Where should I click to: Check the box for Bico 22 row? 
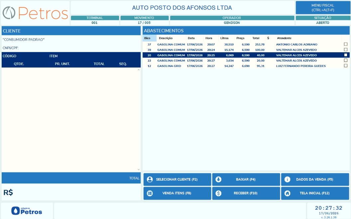(346, 60)
